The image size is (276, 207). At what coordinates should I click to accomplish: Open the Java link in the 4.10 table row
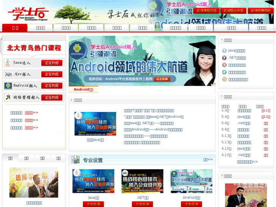point(244,149)
